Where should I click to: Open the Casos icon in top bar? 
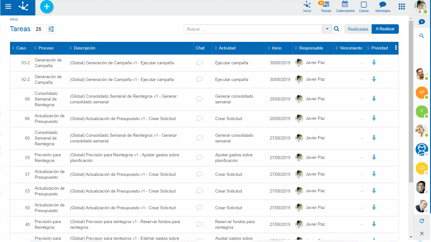[363, 7]
